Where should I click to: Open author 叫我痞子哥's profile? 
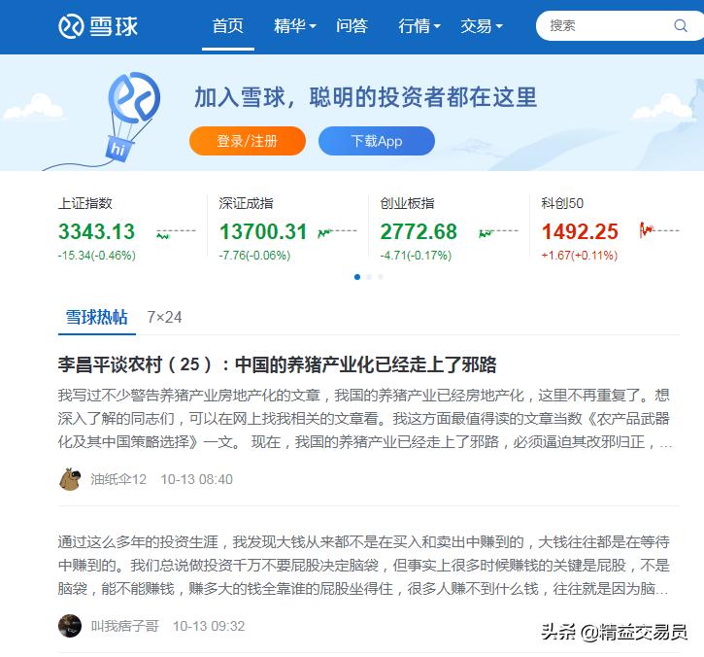click(125, 626)
